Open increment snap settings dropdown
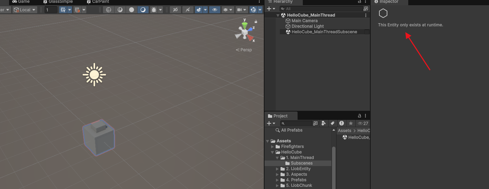This screenshot has width=489, height=189. [84, 10]
